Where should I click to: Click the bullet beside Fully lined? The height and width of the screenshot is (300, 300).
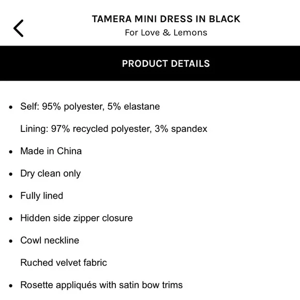pos(11,197)
